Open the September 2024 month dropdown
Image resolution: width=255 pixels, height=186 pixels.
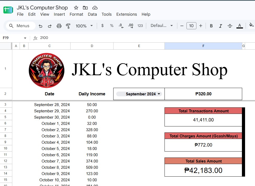(x=139, y=94)
